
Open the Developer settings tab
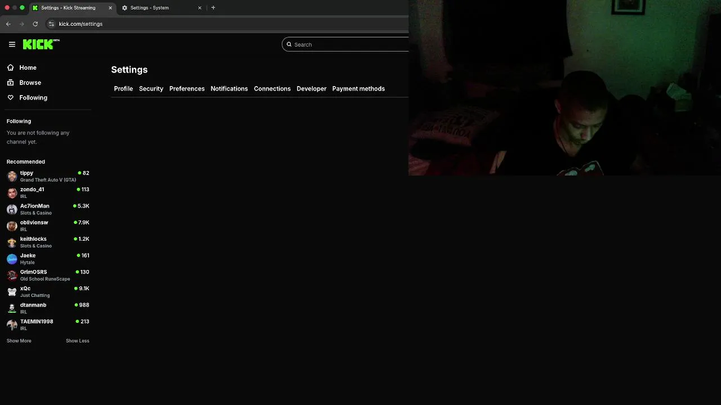(311, 88)
